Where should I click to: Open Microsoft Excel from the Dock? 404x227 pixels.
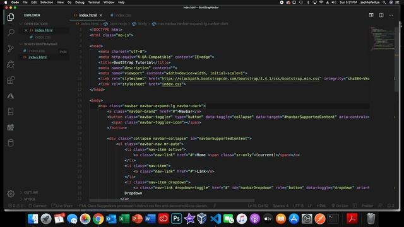[x=124, y=219]
